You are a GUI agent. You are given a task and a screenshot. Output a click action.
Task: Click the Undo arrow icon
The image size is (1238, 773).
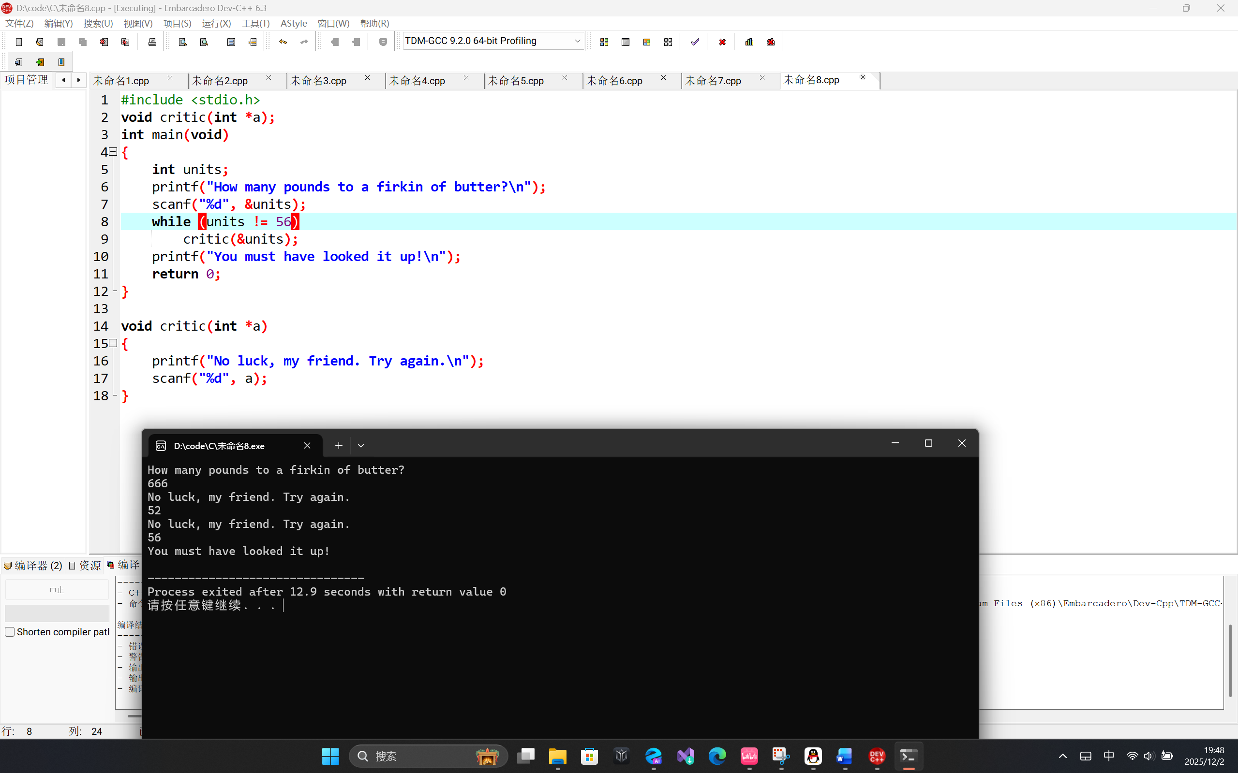[x=283, y=42]
